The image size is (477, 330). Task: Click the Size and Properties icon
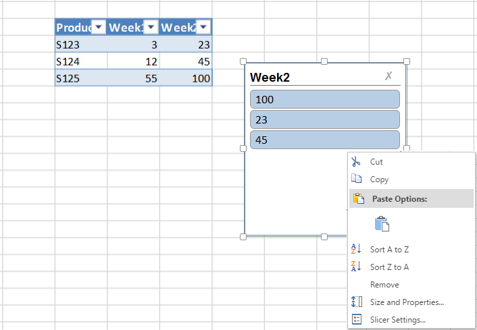tap(356, 302)
